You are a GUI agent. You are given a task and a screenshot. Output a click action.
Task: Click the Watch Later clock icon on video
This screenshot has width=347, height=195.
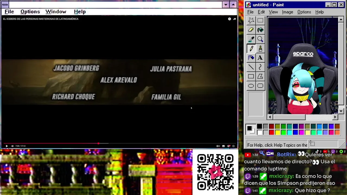pyautogui.click(x=229, y=19)
